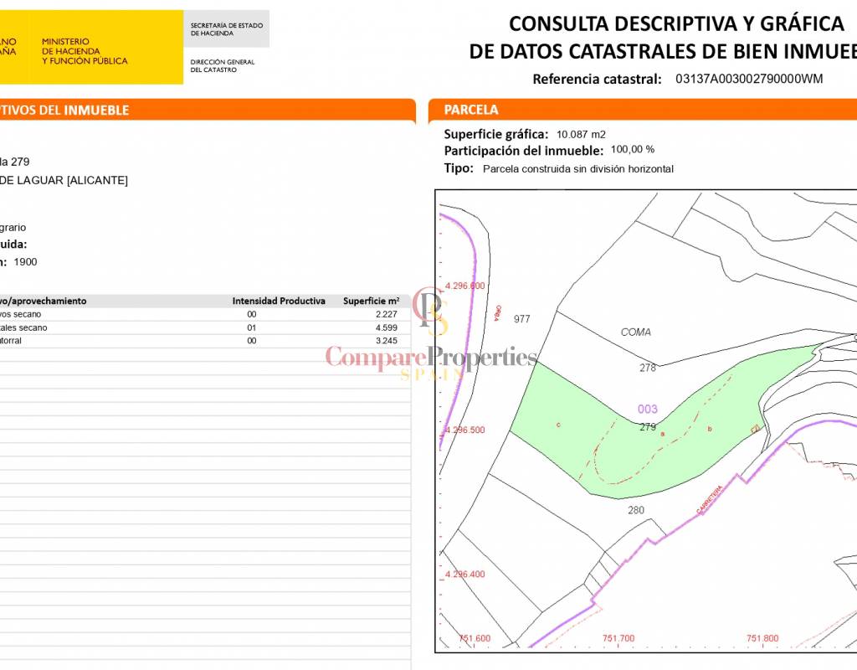Screen dimensions: 857x670
Task: Click the Compare Properties watermark logo
Action: click(431, 343)
